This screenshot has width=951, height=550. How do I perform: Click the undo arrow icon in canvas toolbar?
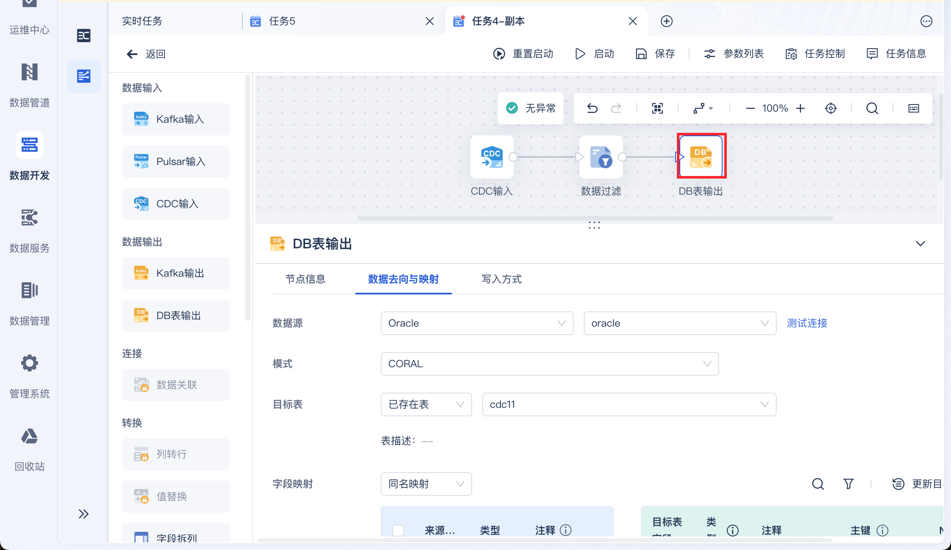592,108
